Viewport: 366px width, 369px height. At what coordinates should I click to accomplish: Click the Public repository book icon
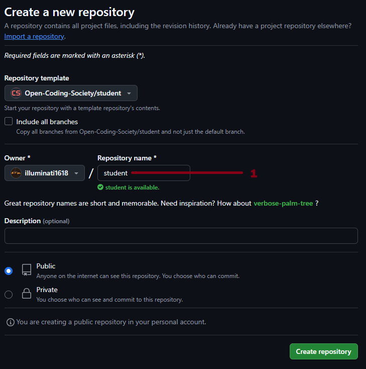[x=27, y=269]
